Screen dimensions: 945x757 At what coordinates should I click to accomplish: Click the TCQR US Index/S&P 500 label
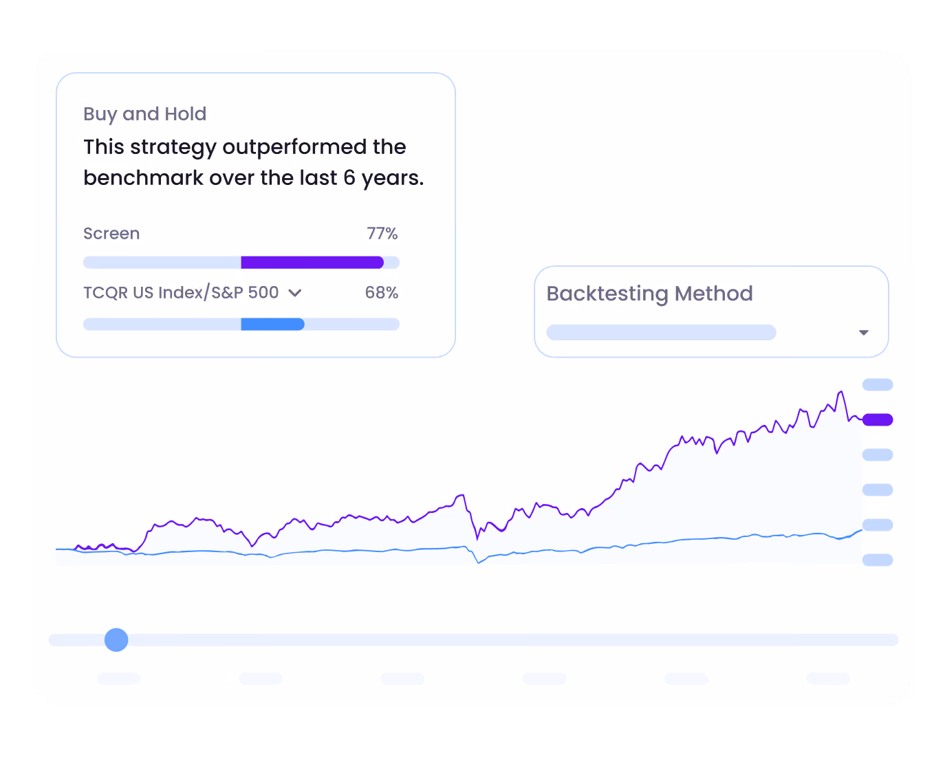tap(181, 293)
